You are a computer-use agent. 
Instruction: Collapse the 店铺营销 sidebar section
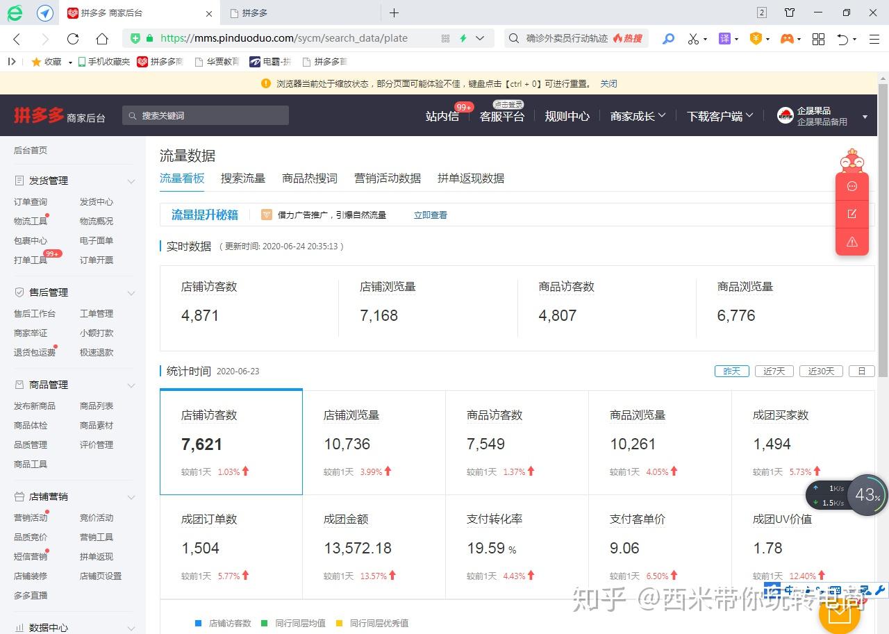click(131, 497)
